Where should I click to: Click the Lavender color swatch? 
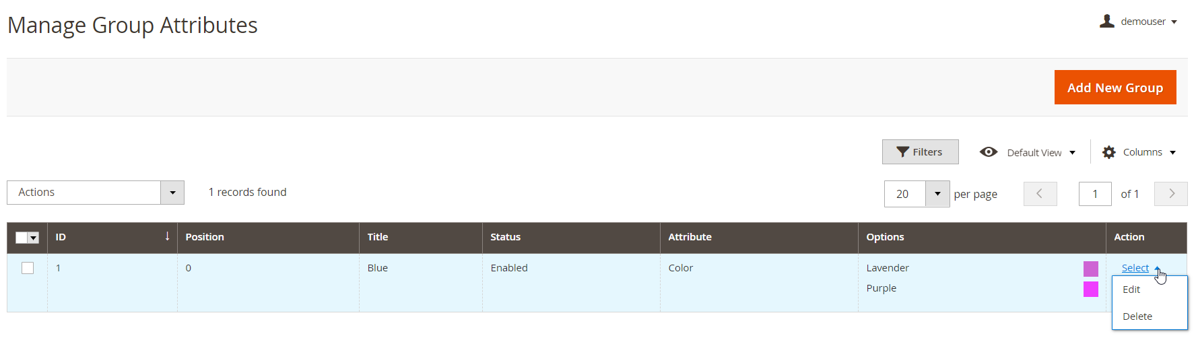click(x=1091, y=269)
